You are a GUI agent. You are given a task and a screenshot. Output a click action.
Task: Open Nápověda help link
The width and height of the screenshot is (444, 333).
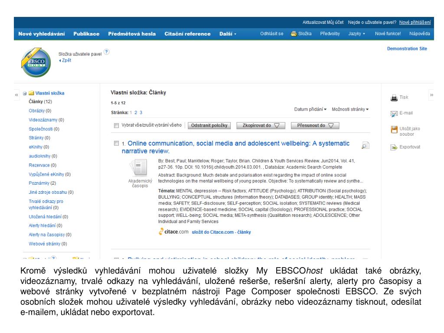419,34
